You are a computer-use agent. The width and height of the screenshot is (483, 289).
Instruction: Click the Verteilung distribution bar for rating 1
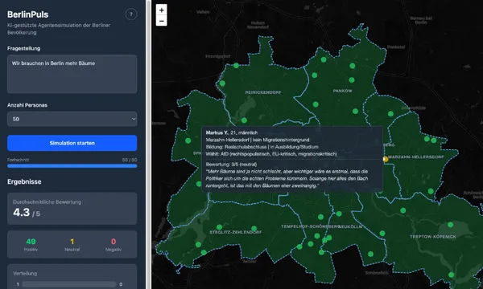(69, 284)
